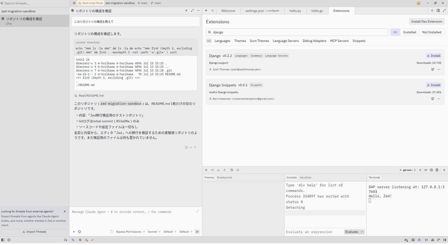Select the Not Installed filter toggle

pos(432,32)
